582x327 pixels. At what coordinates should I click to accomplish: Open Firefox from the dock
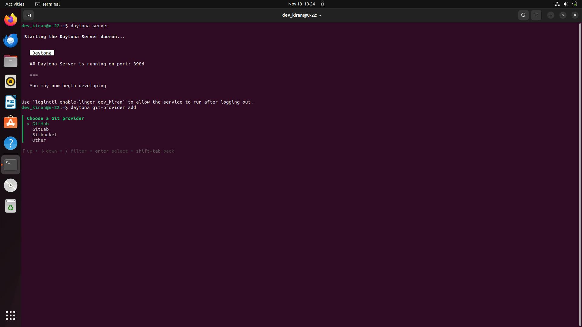point(11,20)
